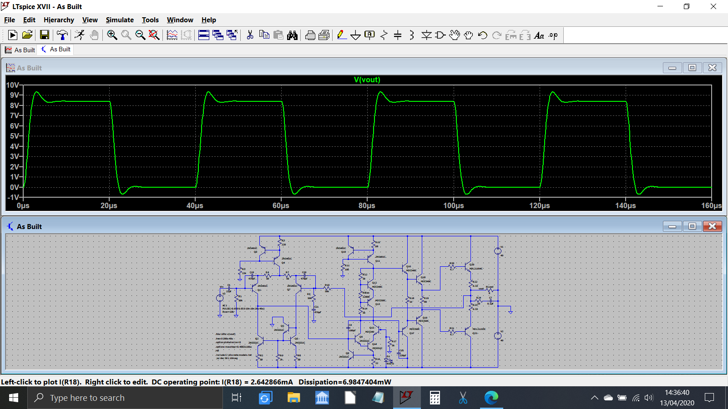728x409 pixels.
Task: Place a Resistor component
Action: (384, 35)
